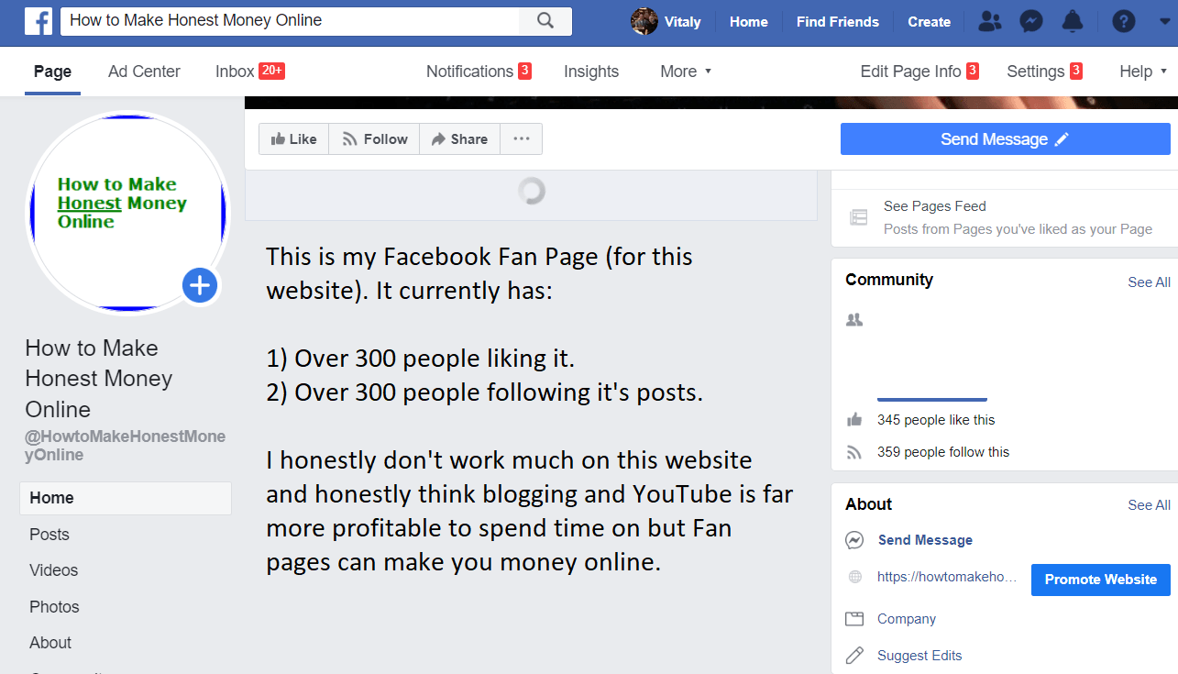Open the account dropdown arrow in top bar
1178x674 pixels.
pos(1163,21)
